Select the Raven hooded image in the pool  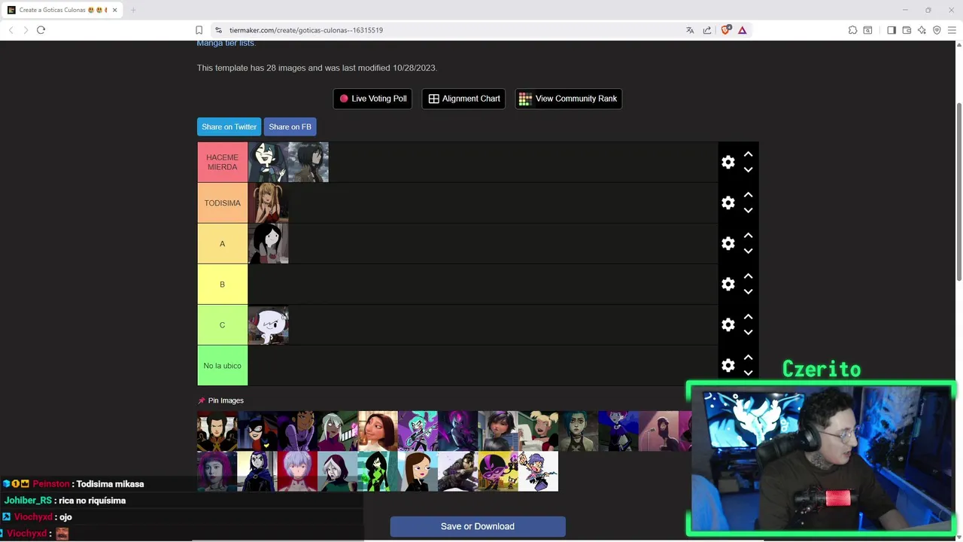257,471
